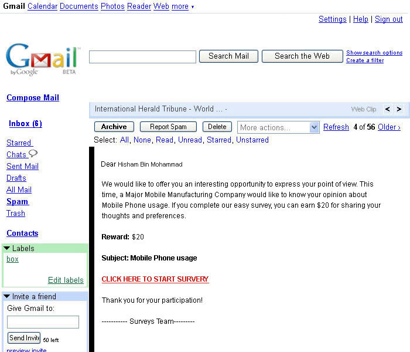Open the Trash folder
This screenshot has height=352, width=410.
click(x=16, y=214)
